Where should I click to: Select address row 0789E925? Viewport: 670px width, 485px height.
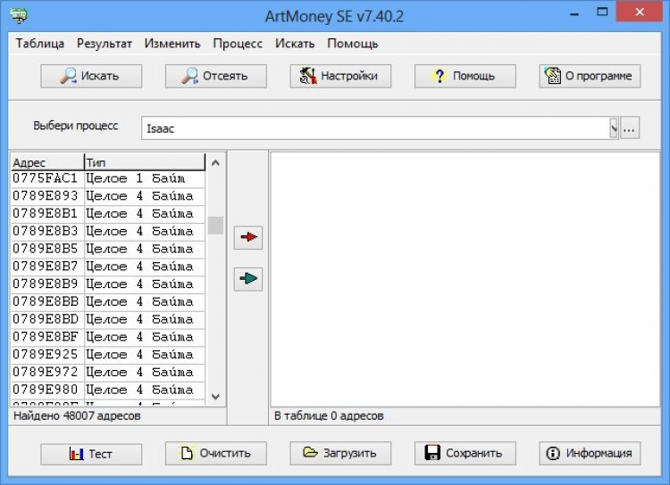click(x=108, y=354)
